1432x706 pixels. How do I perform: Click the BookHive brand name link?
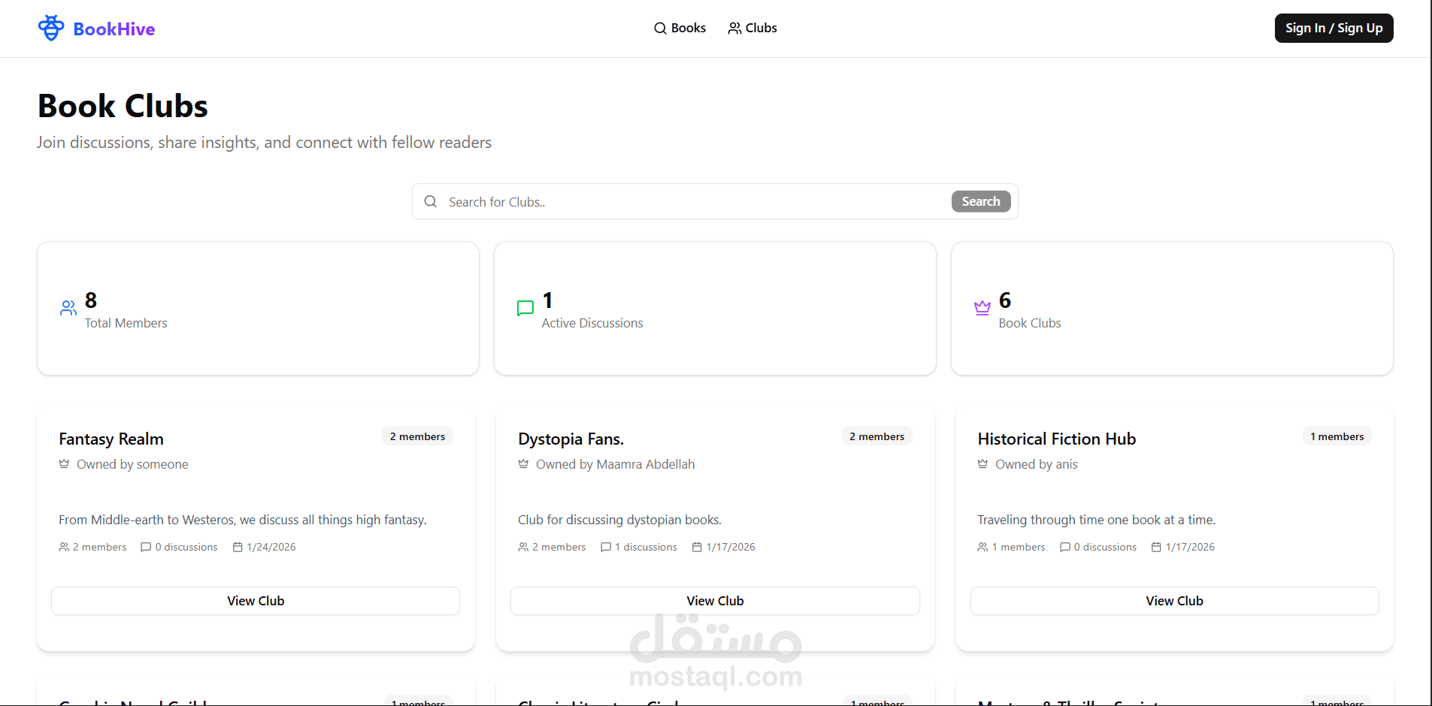[x=114, y=29]
